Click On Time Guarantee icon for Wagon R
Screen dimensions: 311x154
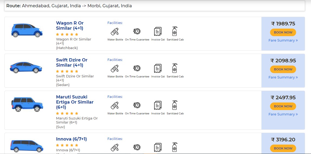pyautogui.click(x=137, y=32)
